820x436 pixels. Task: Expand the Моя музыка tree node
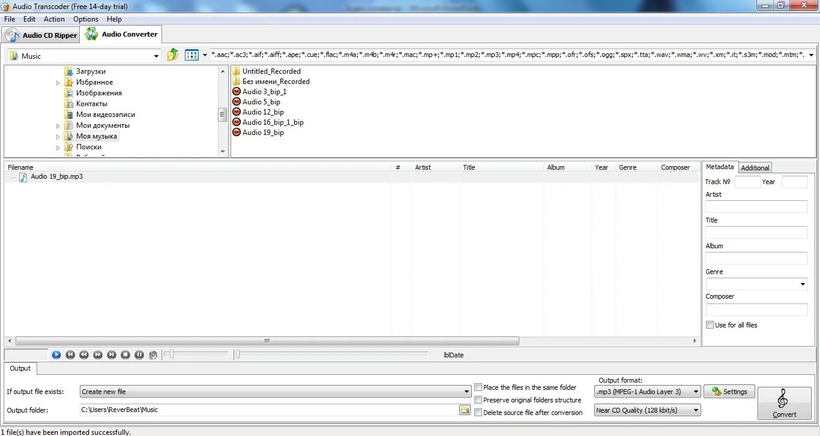pos(58,137)
